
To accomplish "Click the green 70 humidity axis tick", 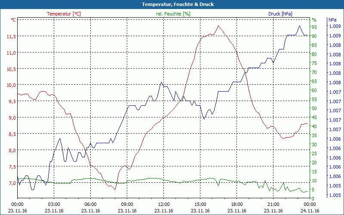I will coord(314,72).
